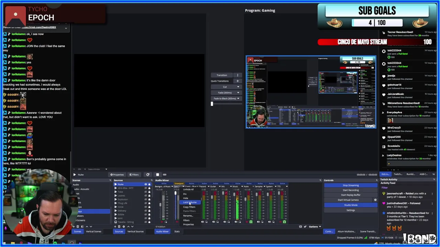Open scene filters icon under Scenes list
This screenshot has width=440, height=247.
(82, 226)
